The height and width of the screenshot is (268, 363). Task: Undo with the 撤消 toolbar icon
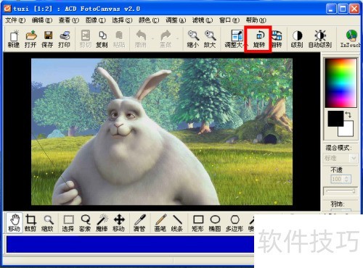click(141, 39)
